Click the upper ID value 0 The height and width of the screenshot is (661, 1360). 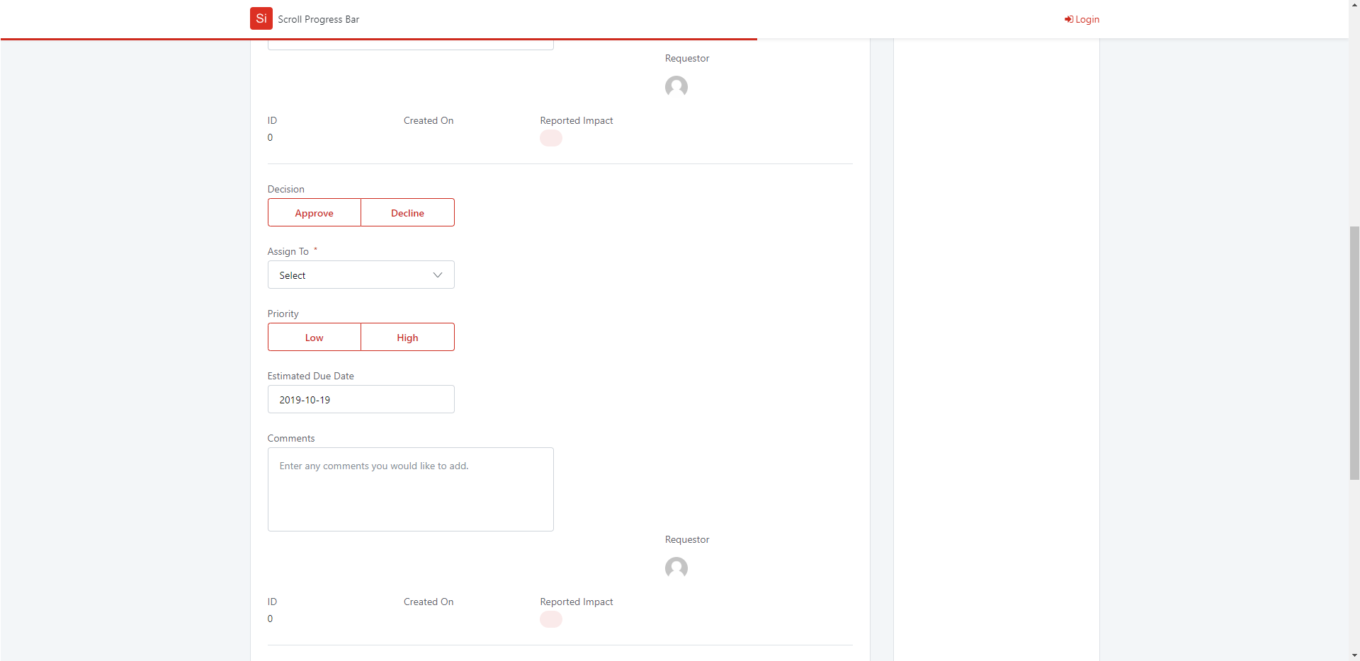[x=270, y=137]
